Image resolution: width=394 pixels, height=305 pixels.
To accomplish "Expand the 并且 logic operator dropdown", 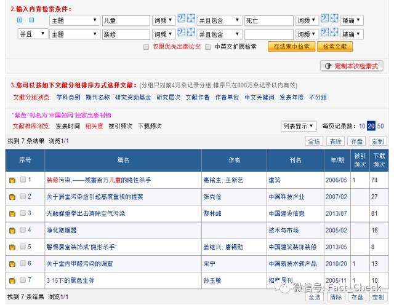I will [x=32, y=34].
